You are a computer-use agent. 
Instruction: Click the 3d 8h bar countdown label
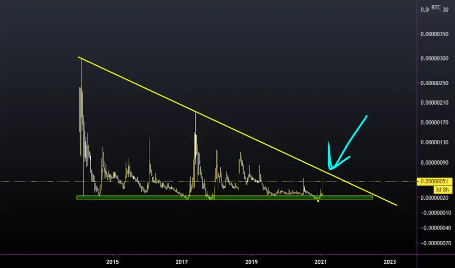click(443, 190)
